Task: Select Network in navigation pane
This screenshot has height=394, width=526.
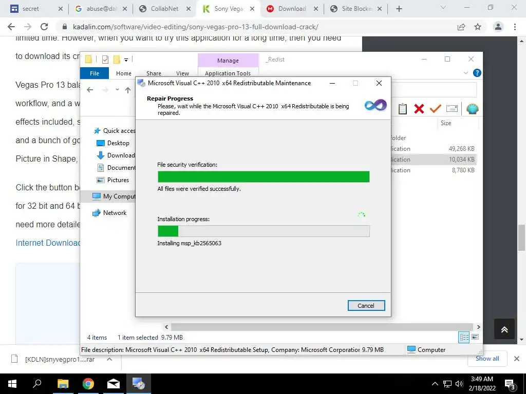Action: pyautogui.click(x=110, y=213)
